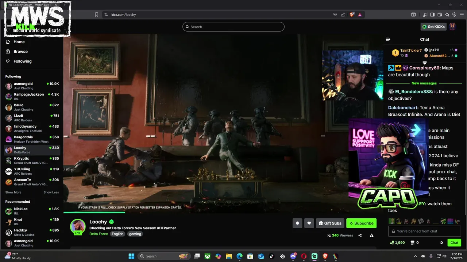This screenshot has height=262, width=467.
Task: Show hidden system tray icons chevron
Action: coord(415,256)
